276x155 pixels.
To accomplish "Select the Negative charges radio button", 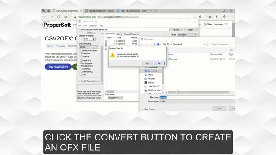I will click(82, 53).
